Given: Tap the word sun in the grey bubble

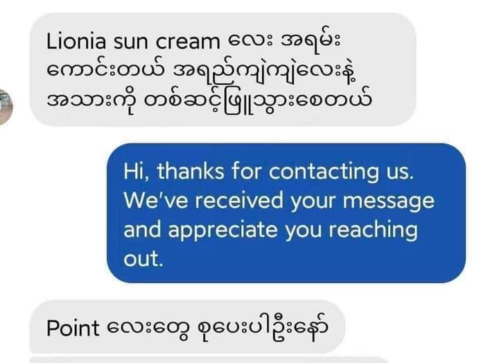Looking at the screenshot, I should click(x=130, y=43).
